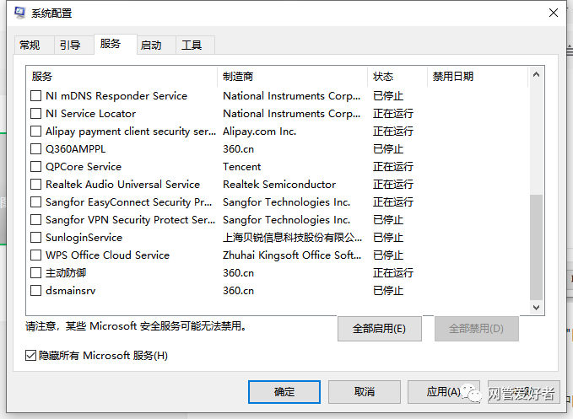Click the 取消 button

365,392
